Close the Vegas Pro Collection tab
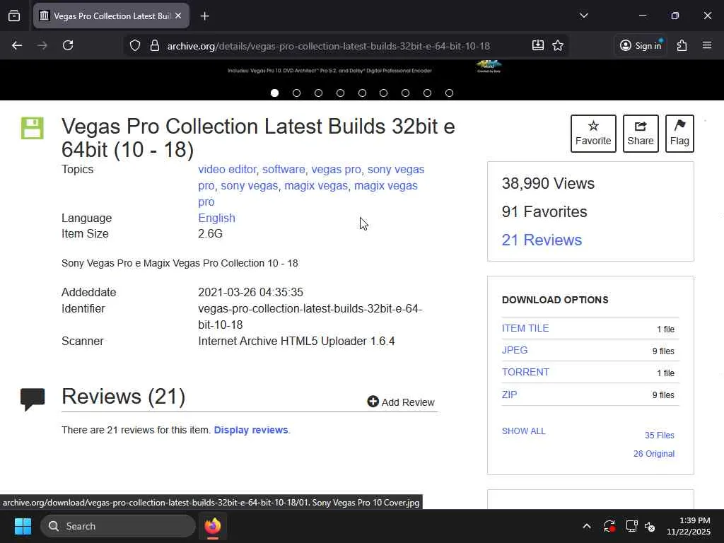This screenshot has width=724, height=543. 178,16
